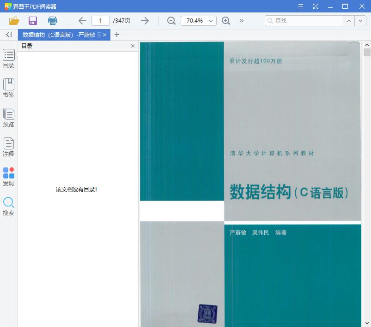Open the 70.4% zoom level dropdown
Screen dimensions: 371x327
pyautogui.click(x=199, y=21)
